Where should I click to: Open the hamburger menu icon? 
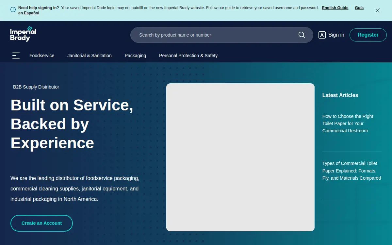tap(16, 56)
